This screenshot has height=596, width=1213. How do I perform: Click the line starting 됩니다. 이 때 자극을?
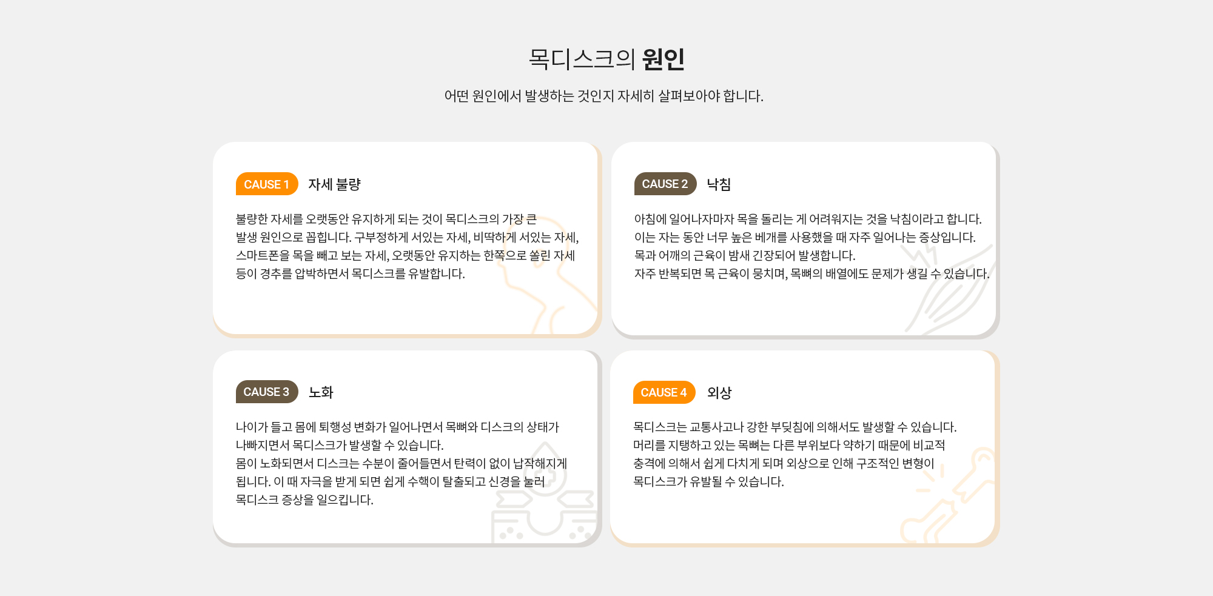pos(391,481)
